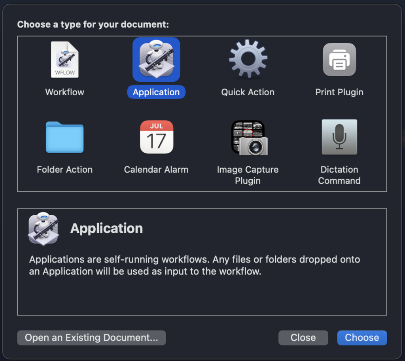Choose the Quick Action gear icon

(248, 59)
